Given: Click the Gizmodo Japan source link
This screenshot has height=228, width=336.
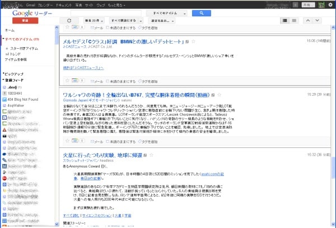Looking at the screenshot, I should click(91, 100).
